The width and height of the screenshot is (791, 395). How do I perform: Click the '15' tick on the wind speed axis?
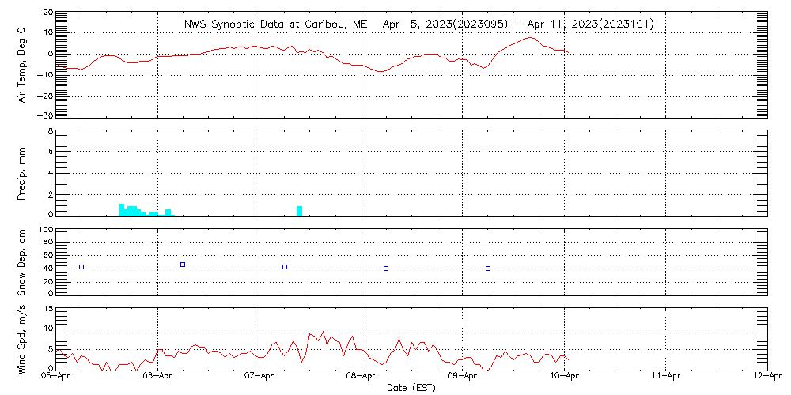47,309
